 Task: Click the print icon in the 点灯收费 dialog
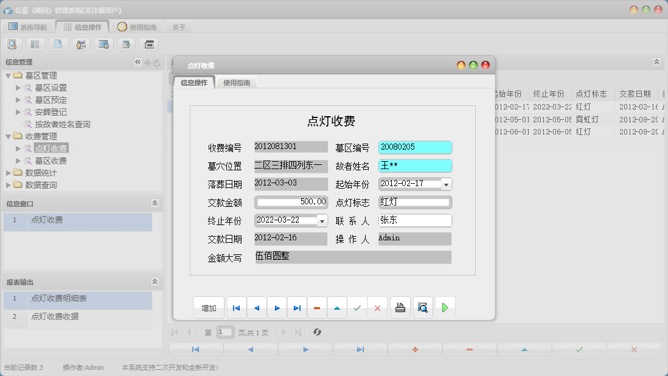400,307
